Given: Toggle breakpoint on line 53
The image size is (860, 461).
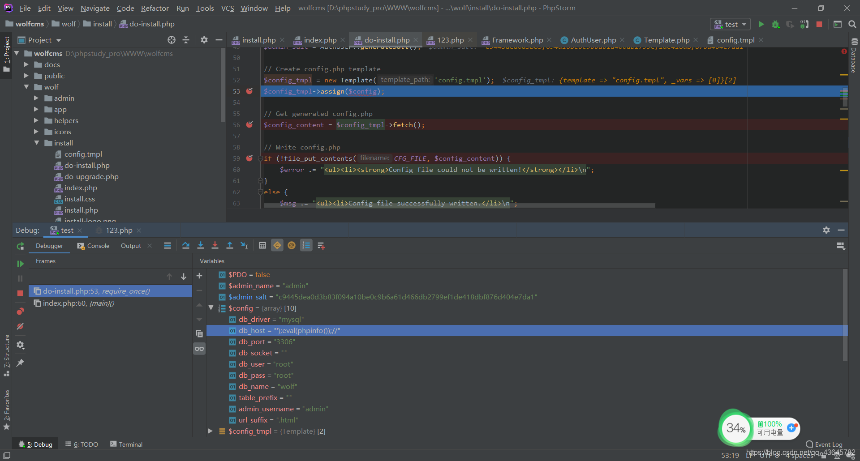Looking at the screenshot, I should (x=249, y=91).
